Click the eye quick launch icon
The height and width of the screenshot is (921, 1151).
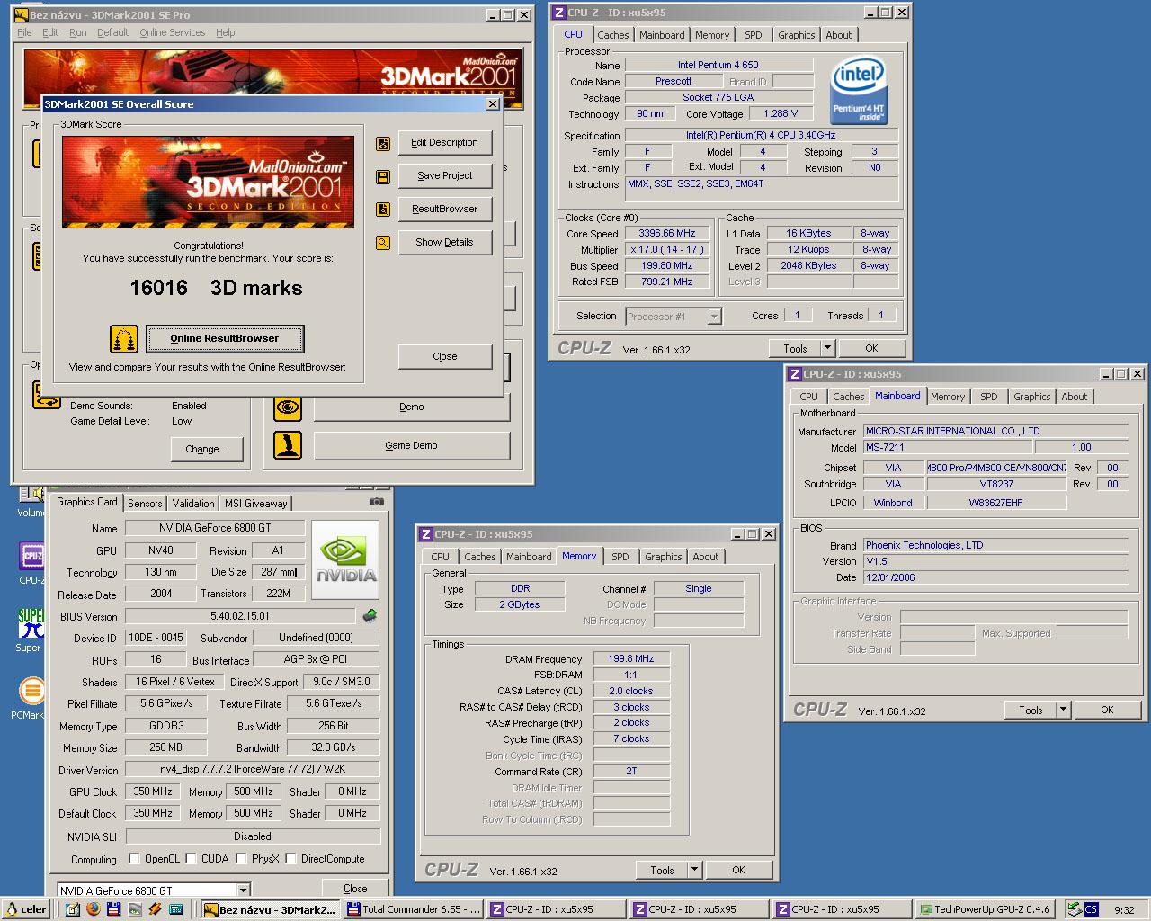[x=134, y=909]
